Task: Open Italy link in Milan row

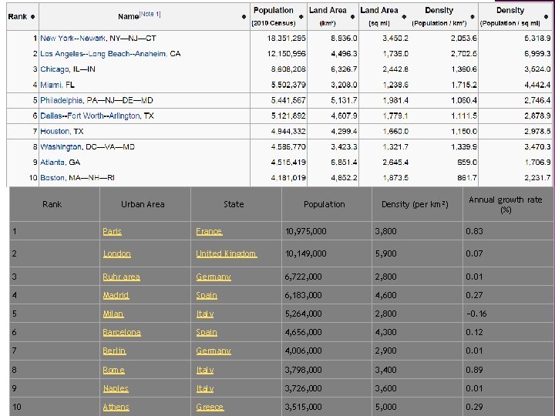Action: point(205,314)
